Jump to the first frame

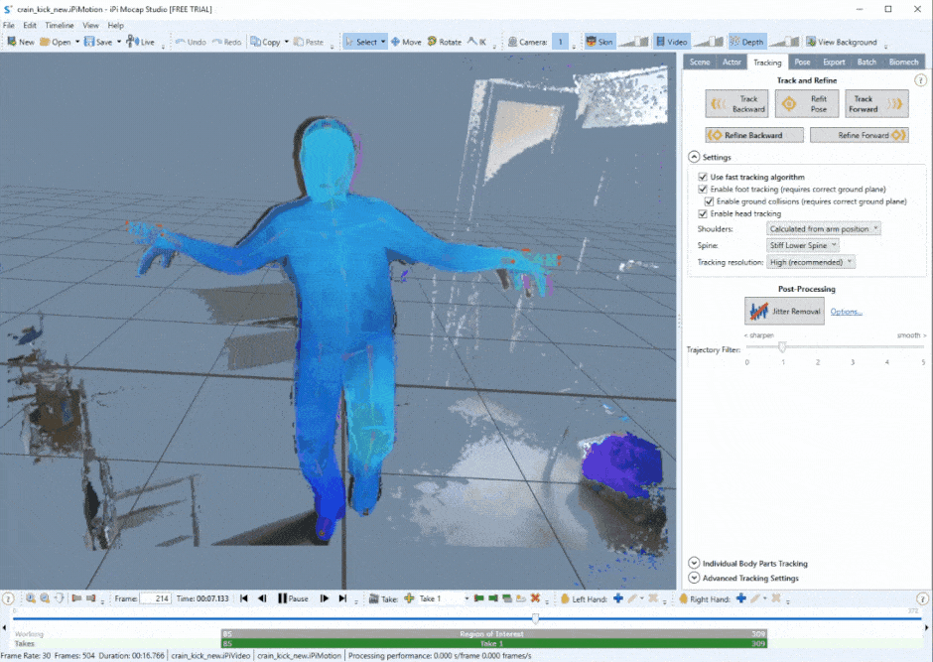point(244,598)
